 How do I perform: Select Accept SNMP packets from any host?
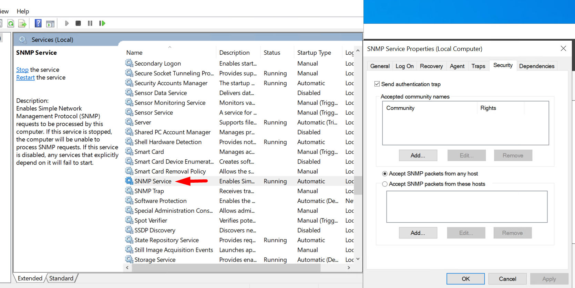click(385, 174)
